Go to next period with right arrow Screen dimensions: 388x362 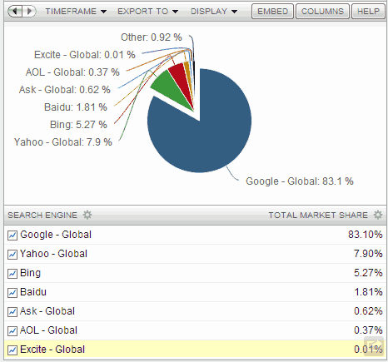tap(29, 12)
